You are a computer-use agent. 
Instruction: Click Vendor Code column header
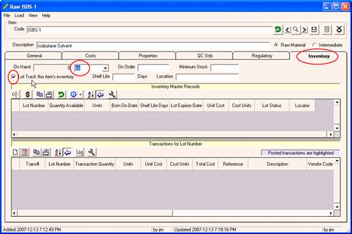[320, 164]
